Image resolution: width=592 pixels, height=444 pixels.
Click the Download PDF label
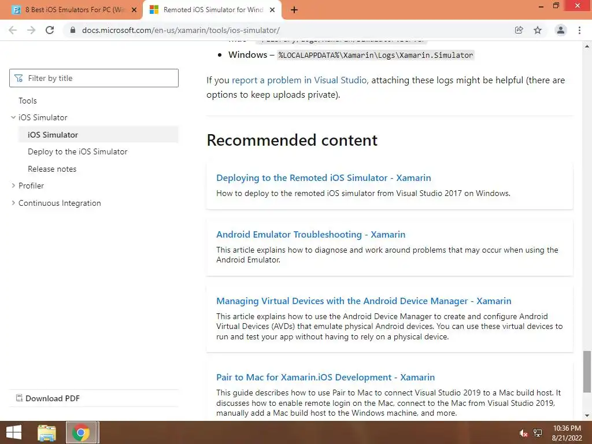(53, 398)
